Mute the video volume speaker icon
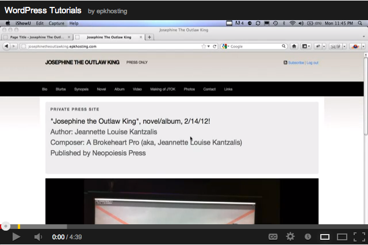368x245 pixels. tap(37, 236)
